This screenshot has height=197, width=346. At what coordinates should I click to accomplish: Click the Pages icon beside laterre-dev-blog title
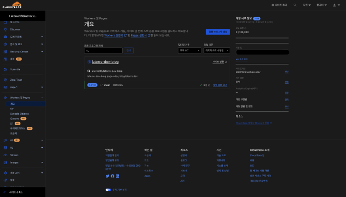(x=89, y=62)
